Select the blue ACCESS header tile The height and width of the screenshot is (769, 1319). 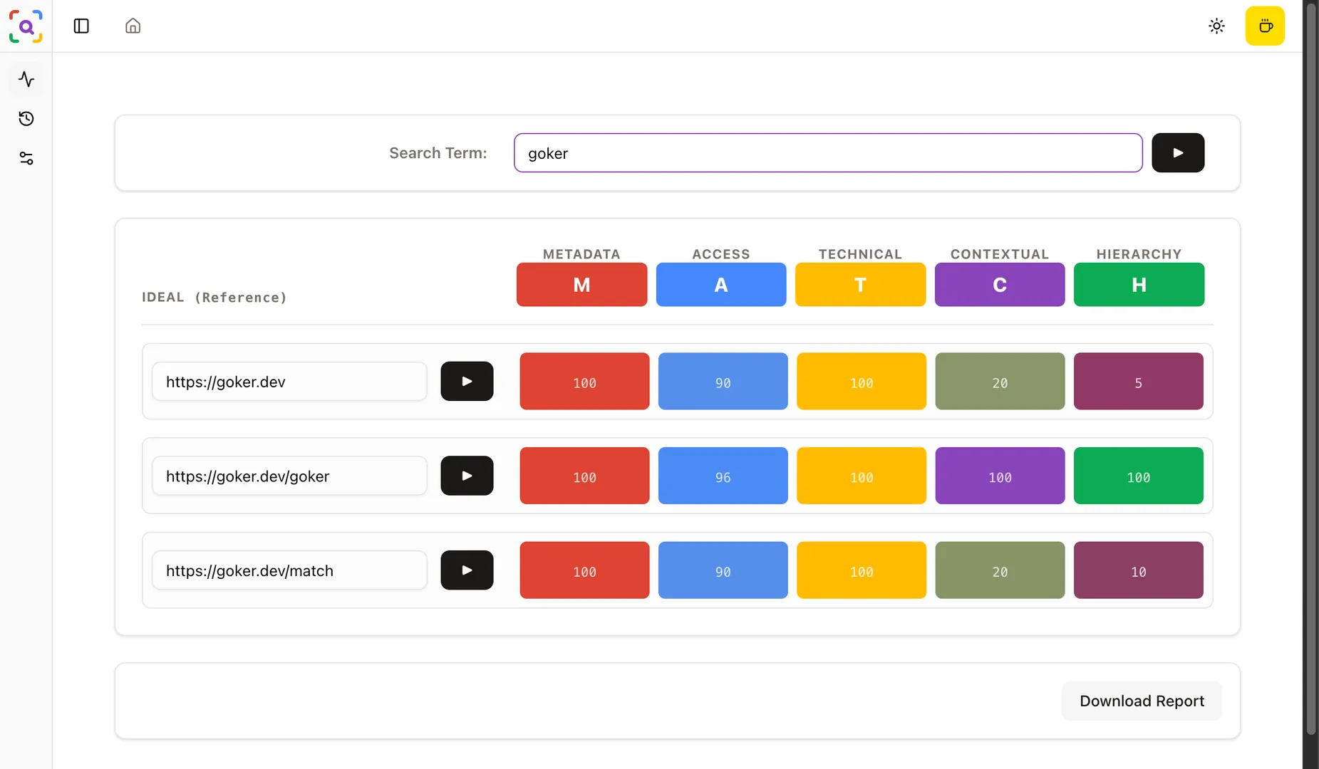(720, 284)
